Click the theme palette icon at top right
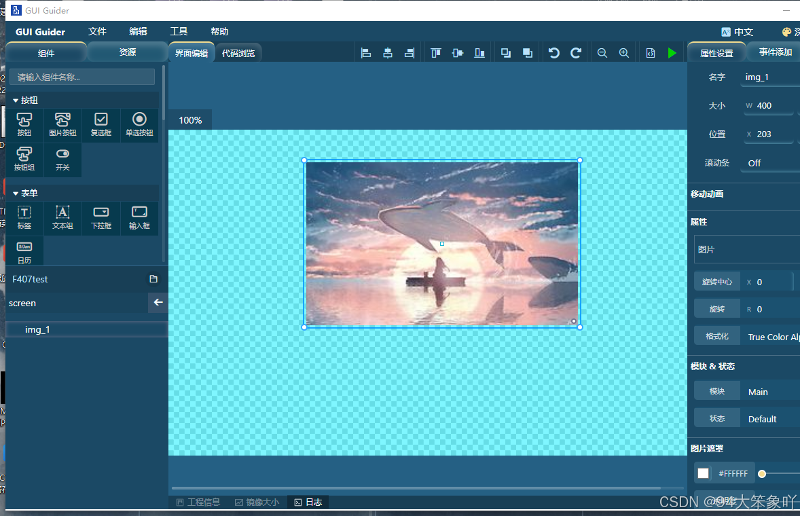800x516 pixels. (x=786, y=32)
